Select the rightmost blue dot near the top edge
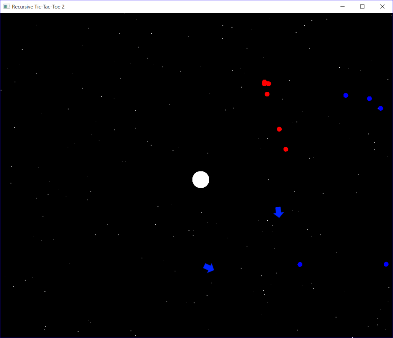The width and height of the screenshot is (393, 338). tap(380, 108)
